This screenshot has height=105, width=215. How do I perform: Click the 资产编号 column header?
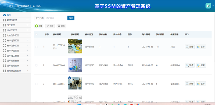point(57,35)
